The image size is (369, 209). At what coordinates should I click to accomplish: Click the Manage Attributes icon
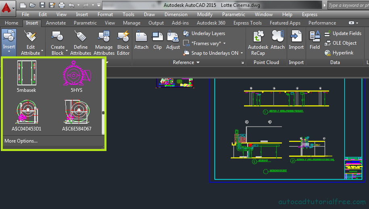(x=104, y=36)
